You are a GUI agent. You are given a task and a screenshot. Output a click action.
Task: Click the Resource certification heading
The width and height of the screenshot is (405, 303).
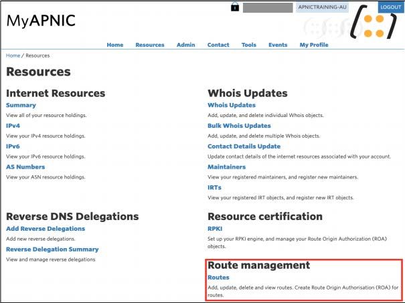pos(265,217)
